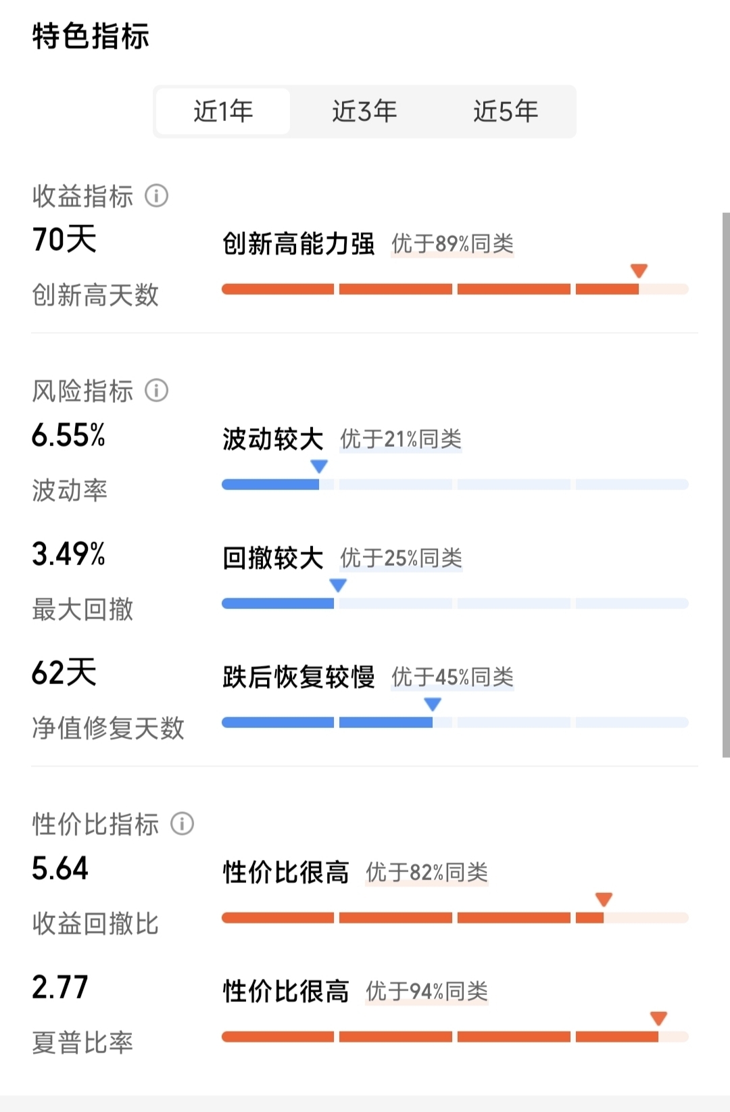Click orange marker on 创新高天数 bar
Image resolution: width=730 pixels, height=1112 pixels.
tap(639, 270)
